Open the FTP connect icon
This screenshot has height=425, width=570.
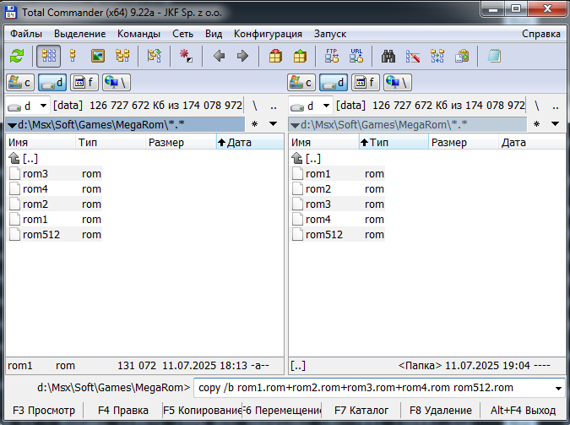332,56
